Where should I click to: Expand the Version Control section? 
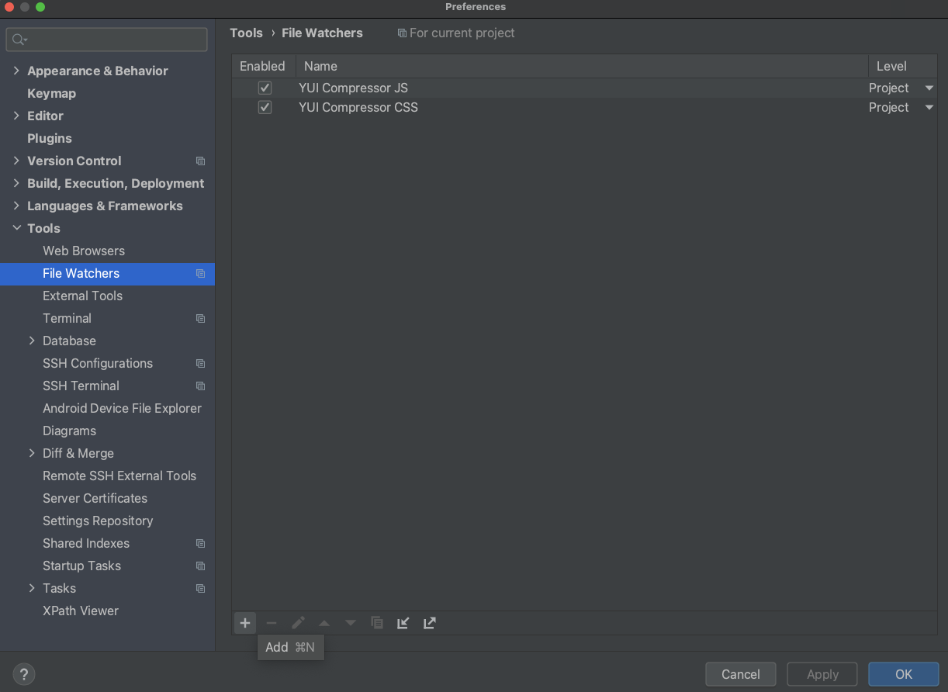coord(16,161)
